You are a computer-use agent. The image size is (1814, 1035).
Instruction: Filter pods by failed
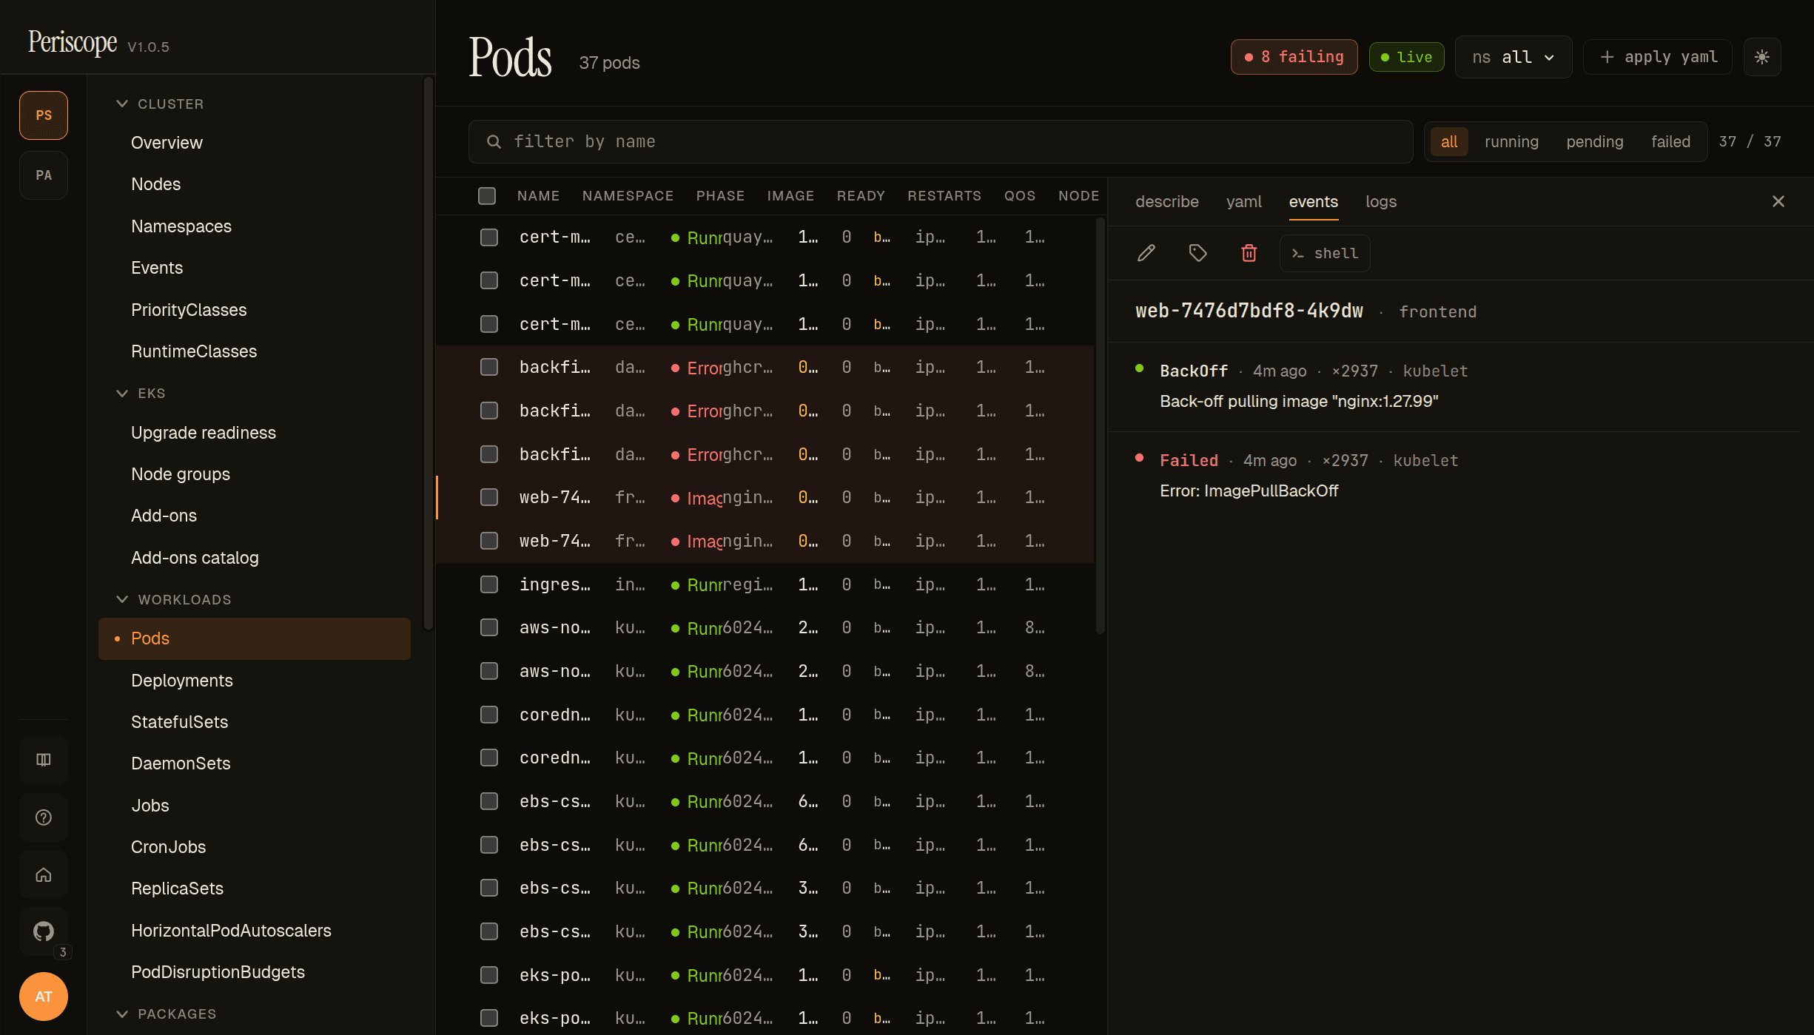click(1670, 141)
